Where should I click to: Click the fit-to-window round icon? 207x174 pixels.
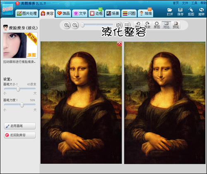[118, 25]
